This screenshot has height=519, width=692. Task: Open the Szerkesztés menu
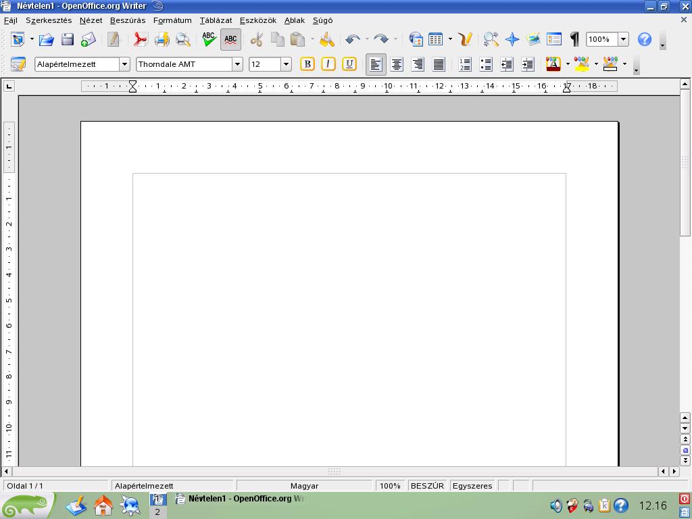[x=49, y=20]
